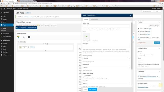164x92 pixels.
Task: Go to Posts in the admin sidebar
Action: [5, 16]
